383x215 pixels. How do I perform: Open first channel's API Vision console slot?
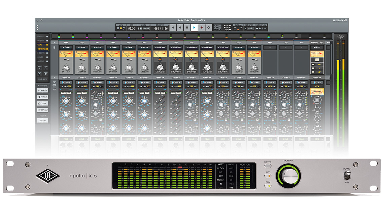pos(66,82)
